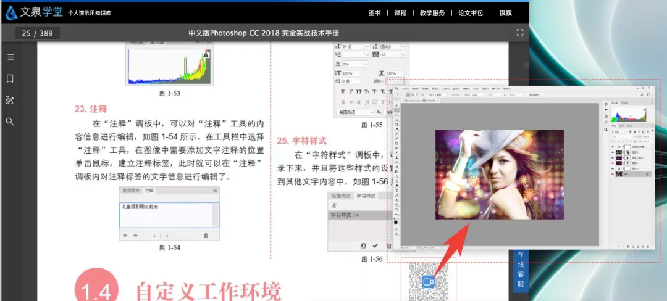Click the woman photo on Photoshop canvas
This screenshot has height=301, width=667.
[x=500, y=175]
